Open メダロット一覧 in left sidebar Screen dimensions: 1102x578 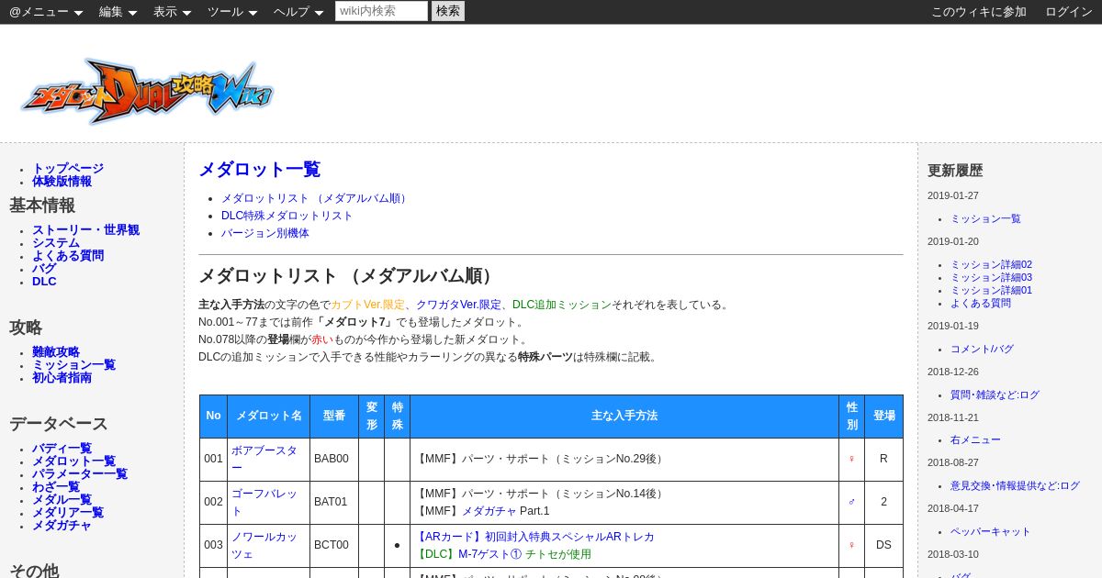tap(73, 461)
